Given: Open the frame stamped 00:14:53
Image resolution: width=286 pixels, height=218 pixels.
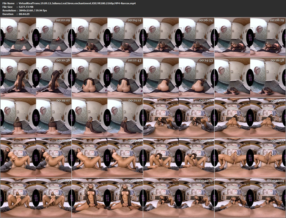Looking at the screenshot, I should [x=179, y=77].
